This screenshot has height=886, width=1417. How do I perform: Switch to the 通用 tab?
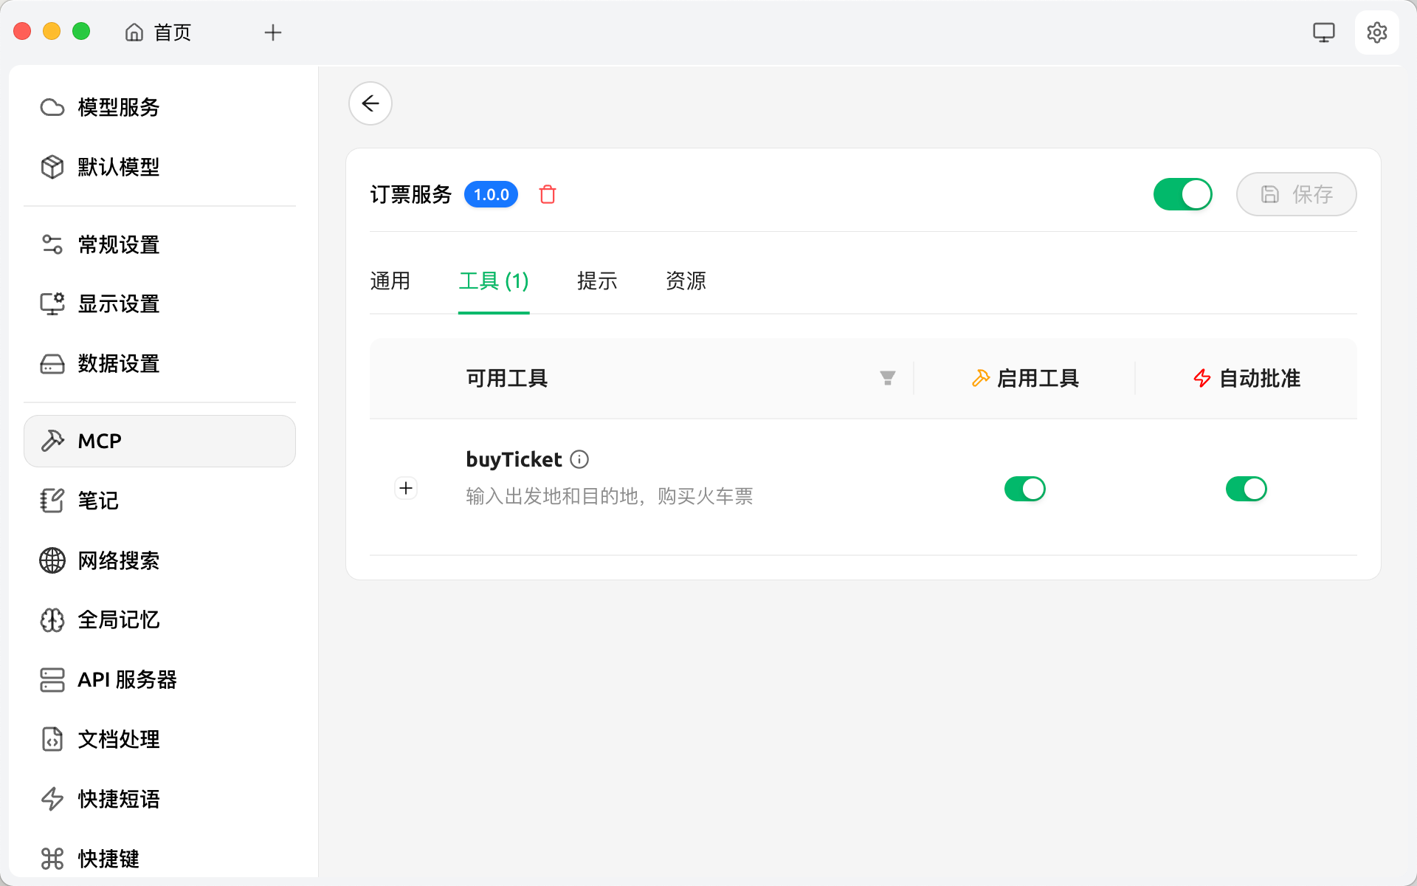pyautogui.click(x=390, y=281)
